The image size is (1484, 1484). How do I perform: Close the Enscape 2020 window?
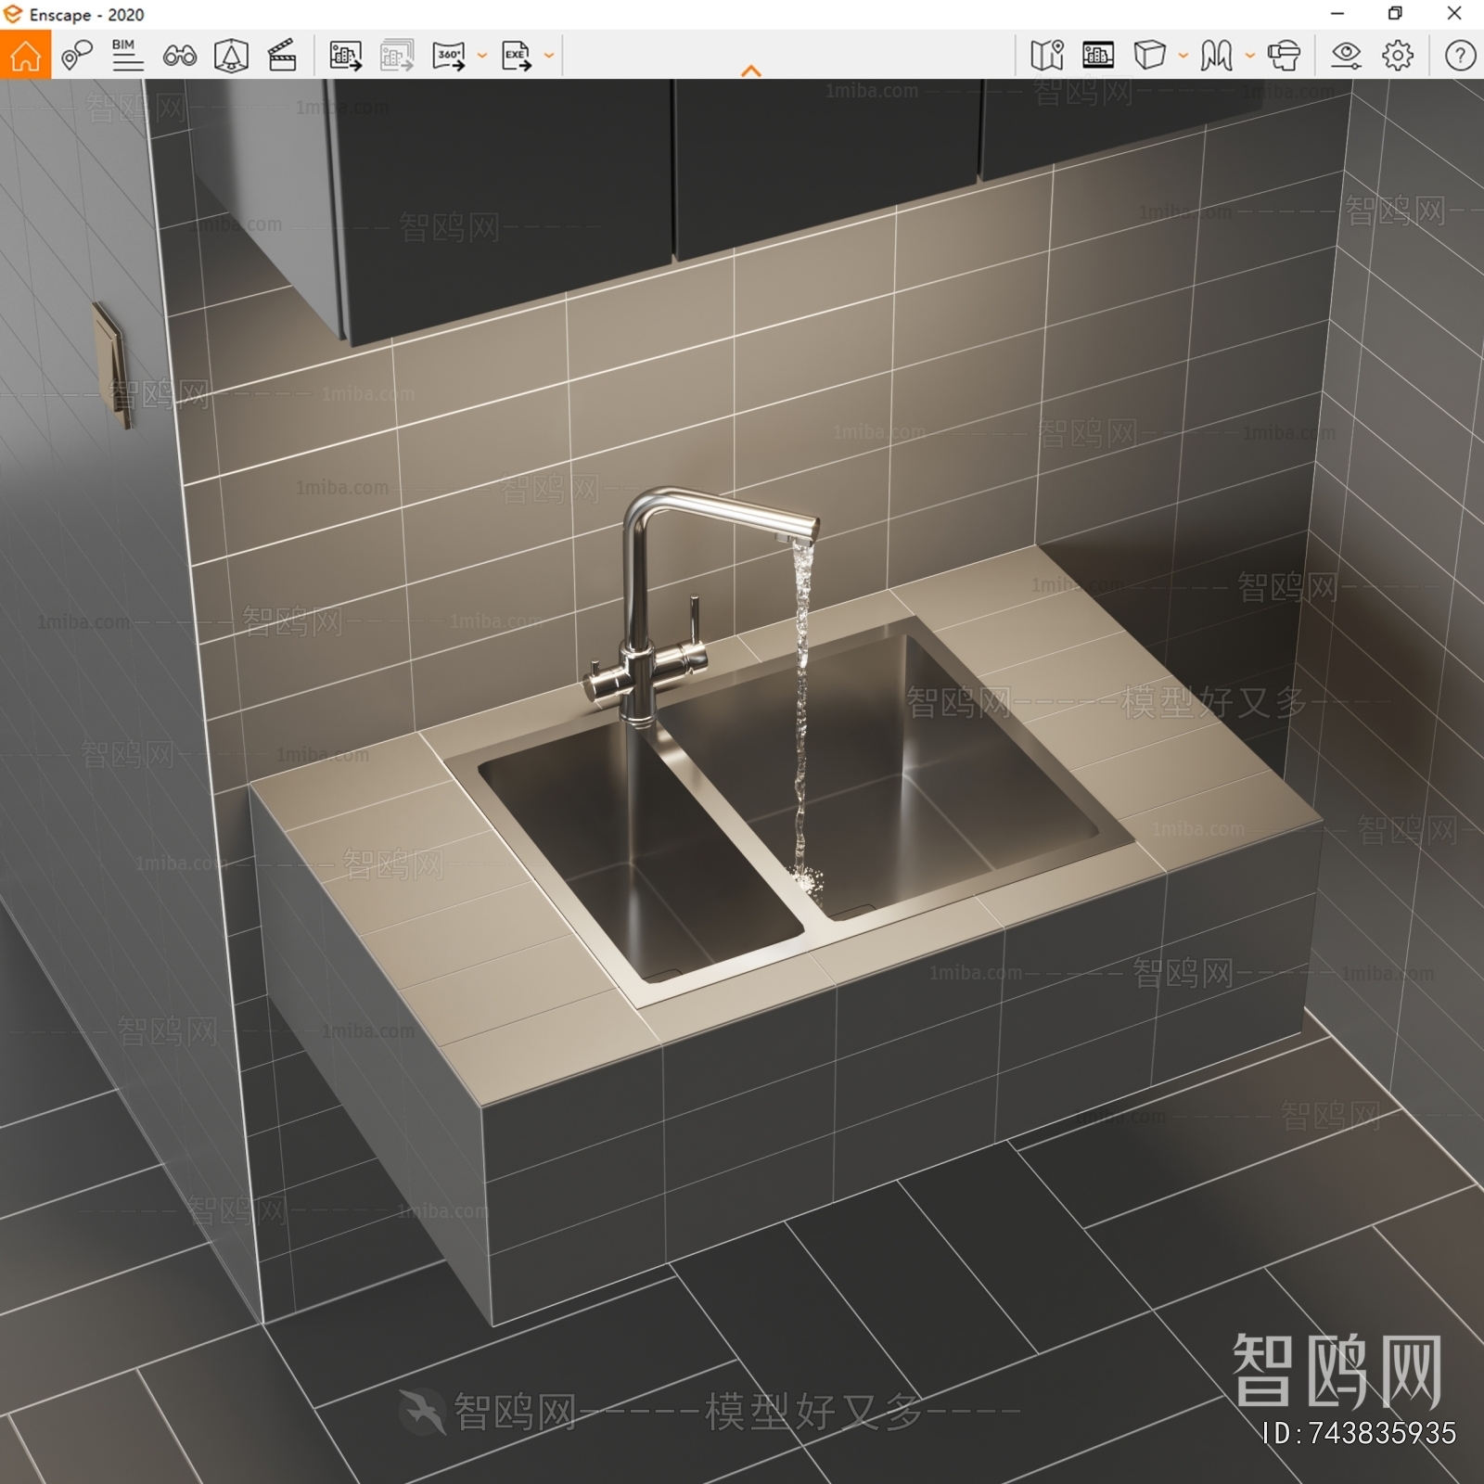pyautogui.click(x=1454, y=14)
